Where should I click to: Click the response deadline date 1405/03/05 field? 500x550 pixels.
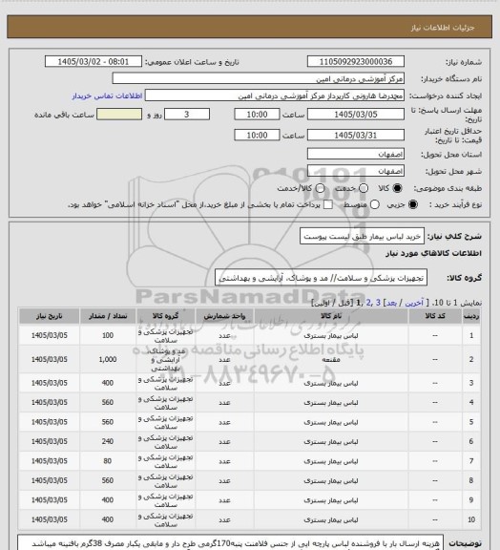coord(356,115)
